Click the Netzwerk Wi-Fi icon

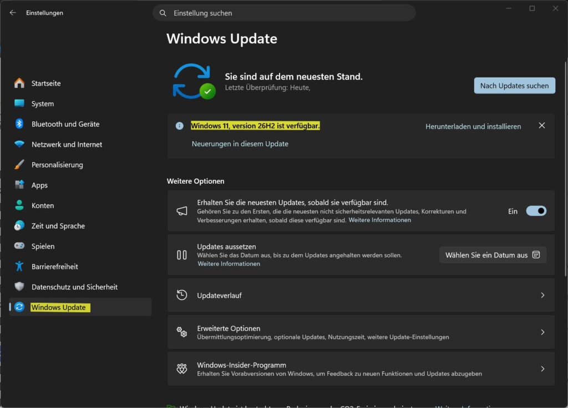tap(19, 144)
